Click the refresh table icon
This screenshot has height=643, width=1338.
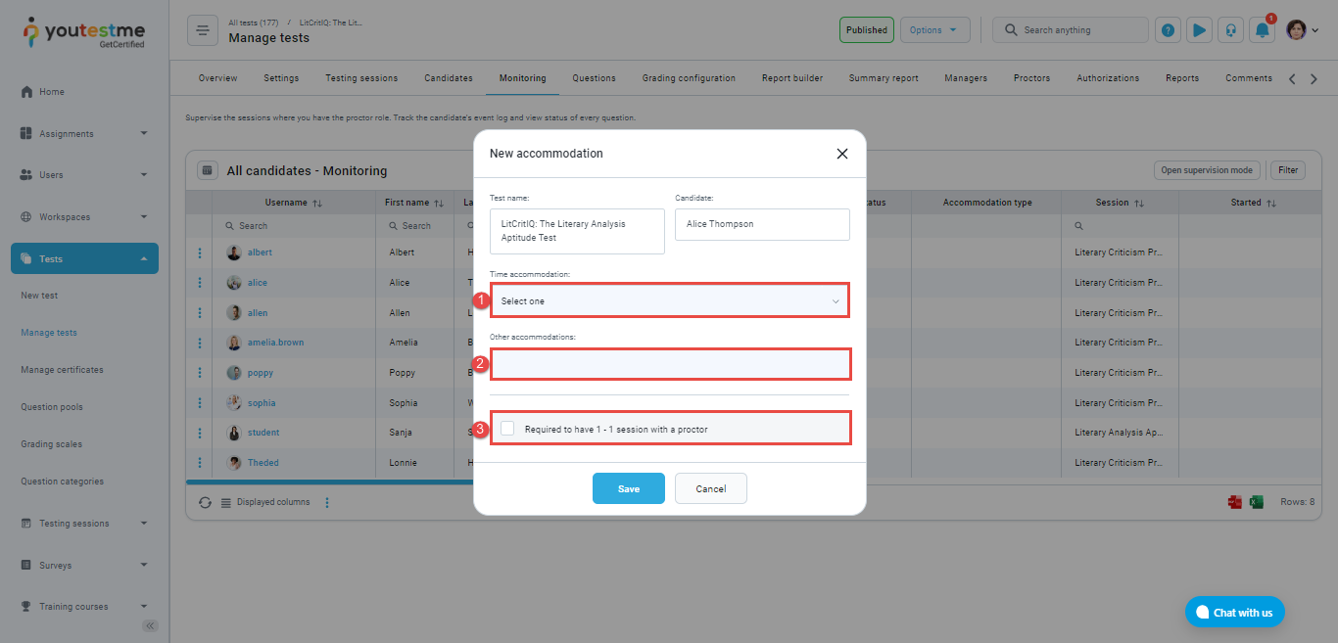click(205, 502)
